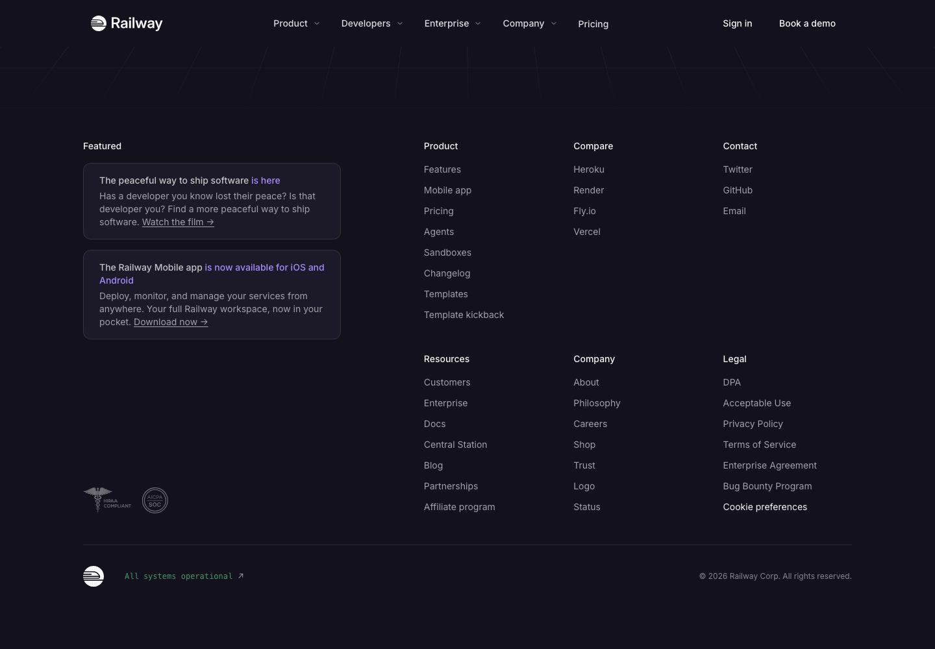The height and width of the screenshot is (649, 935).
Task: Click Sign in
Action: [738, 23]
